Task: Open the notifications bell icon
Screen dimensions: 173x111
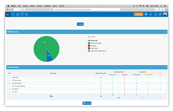Action: 151,14
